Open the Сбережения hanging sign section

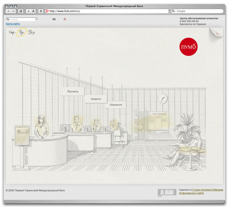pos(115,105)
